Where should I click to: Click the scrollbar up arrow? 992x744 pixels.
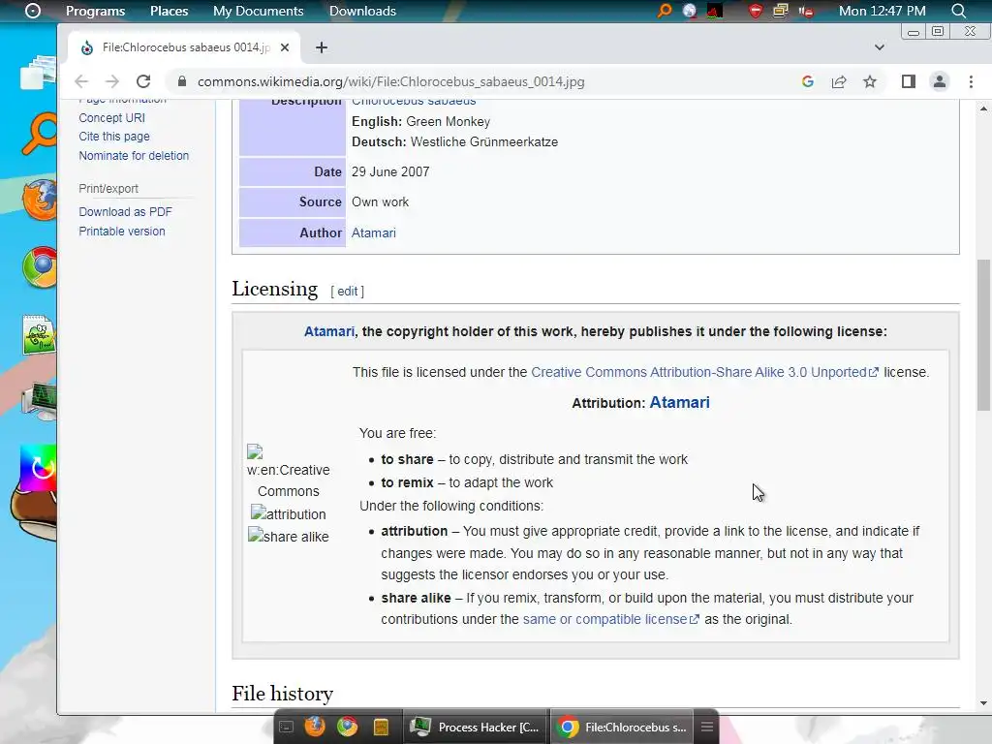coord(983,108)
